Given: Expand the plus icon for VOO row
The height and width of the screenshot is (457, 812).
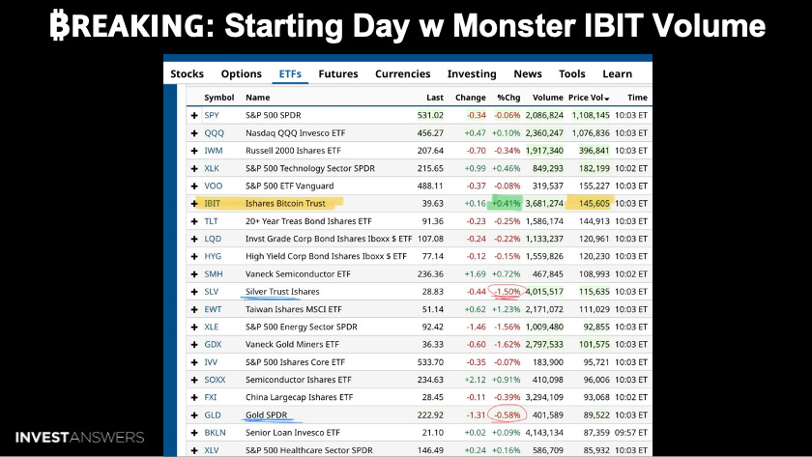Looking at the screenshot, I should click(194, 186).
